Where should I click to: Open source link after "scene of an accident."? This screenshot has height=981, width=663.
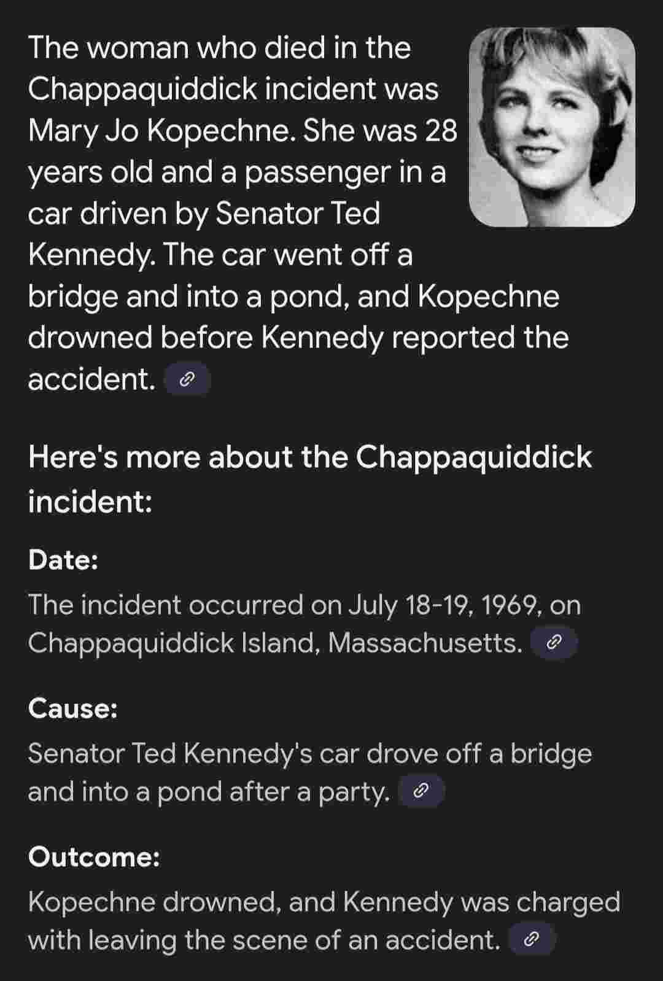coord(532,940)
